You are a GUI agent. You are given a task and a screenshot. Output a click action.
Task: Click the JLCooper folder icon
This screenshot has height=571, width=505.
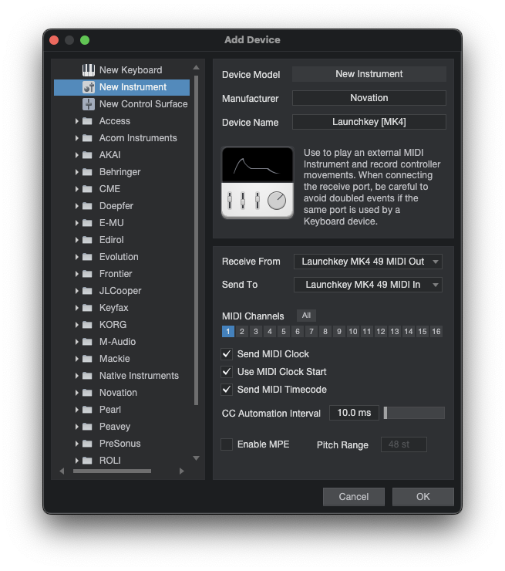pos(87,291)
